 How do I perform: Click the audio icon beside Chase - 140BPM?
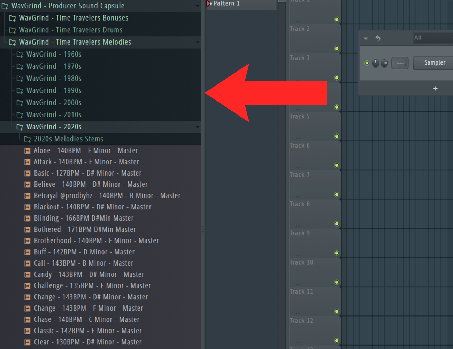pyautogui.click(x=27, y=320)
